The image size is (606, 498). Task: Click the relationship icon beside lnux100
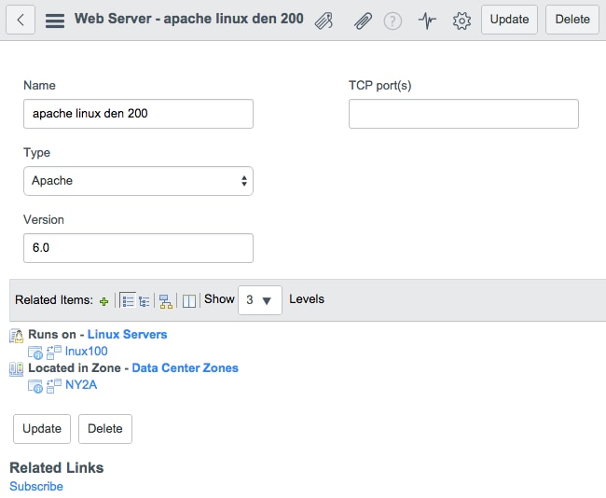pos(54,353)
